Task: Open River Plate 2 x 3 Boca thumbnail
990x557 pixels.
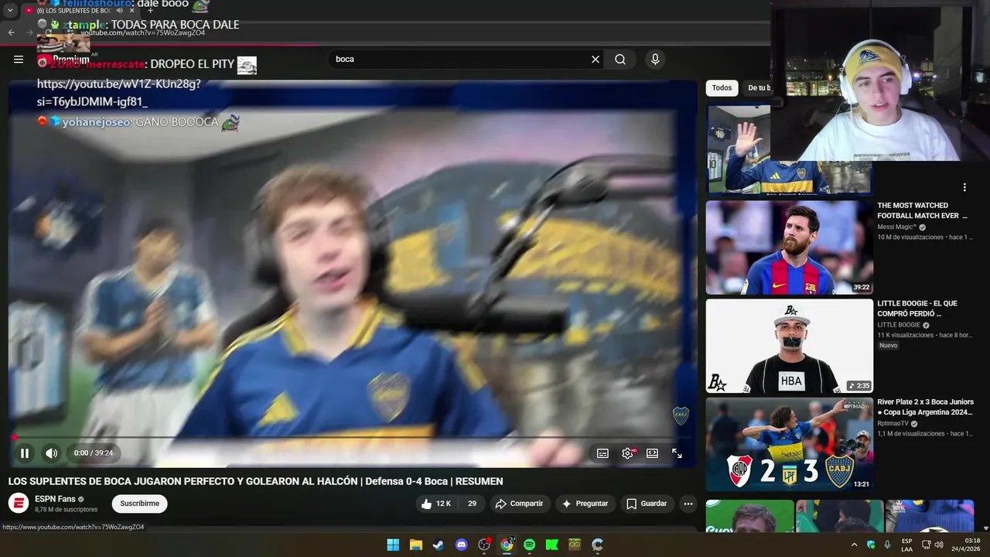Action: tap(790, 444)
